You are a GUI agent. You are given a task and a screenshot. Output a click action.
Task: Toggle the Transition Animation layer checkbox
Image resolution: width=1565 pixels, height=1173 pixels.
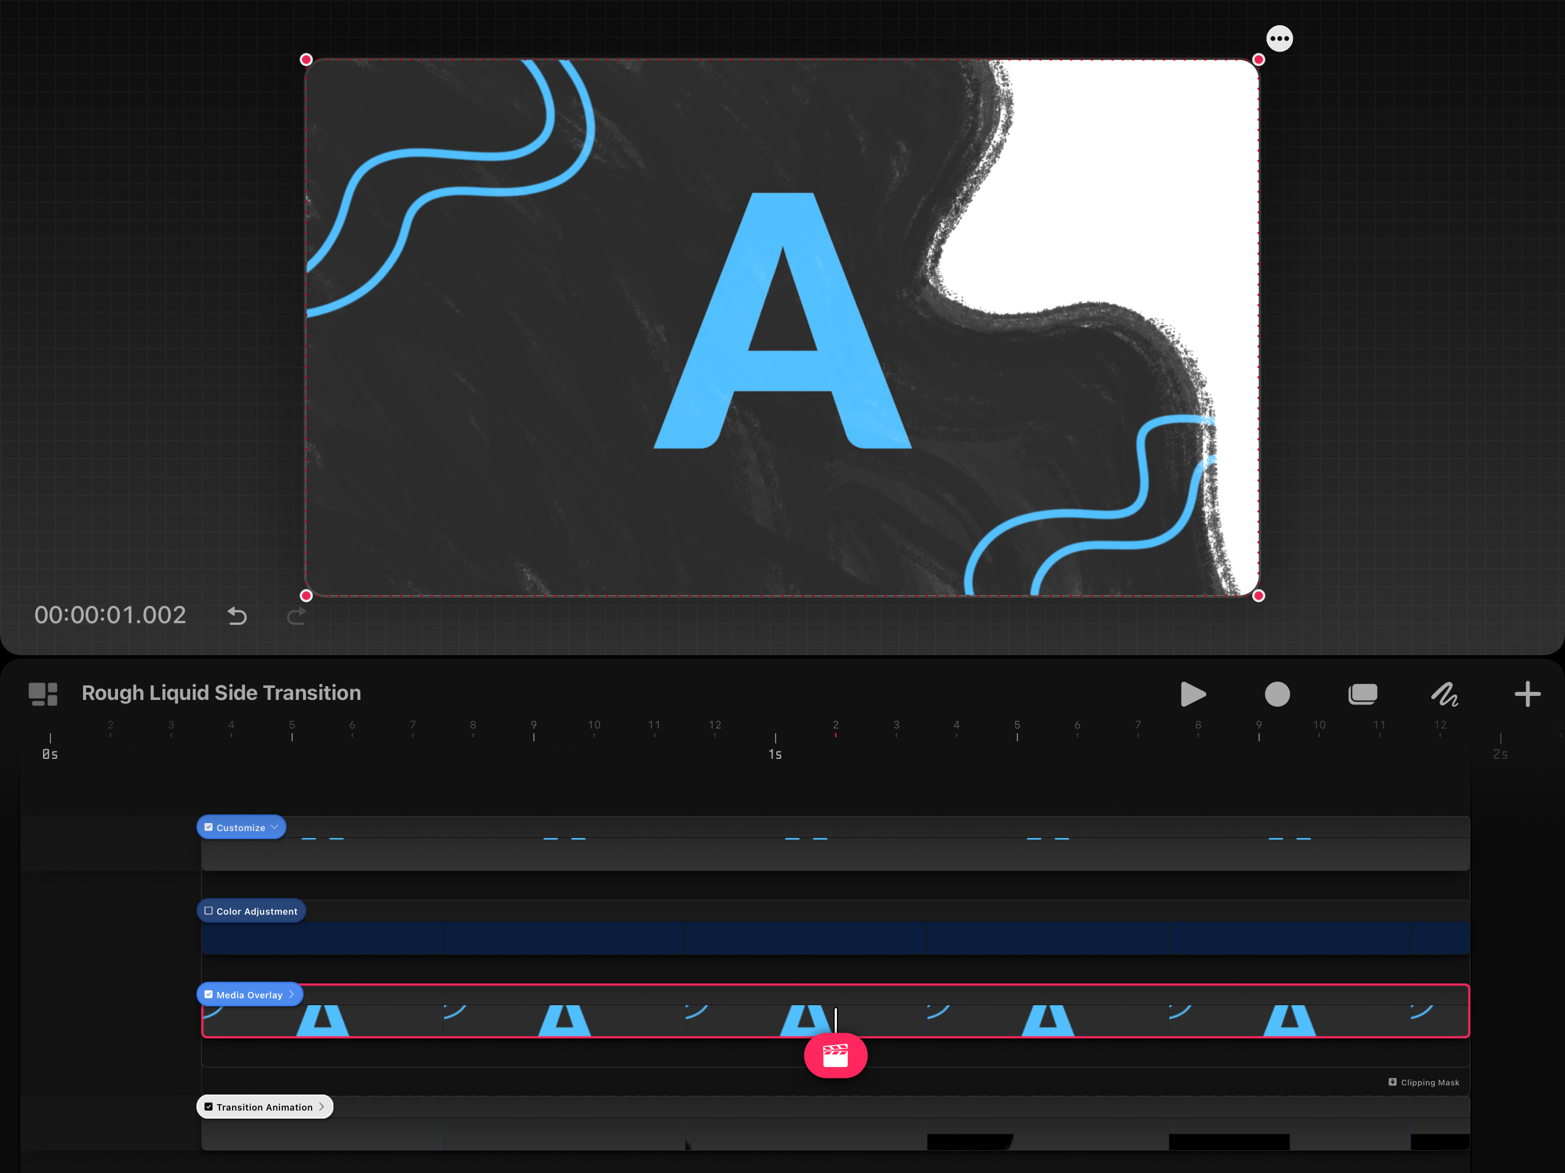pyautogui.click(x=209, y=1107)
